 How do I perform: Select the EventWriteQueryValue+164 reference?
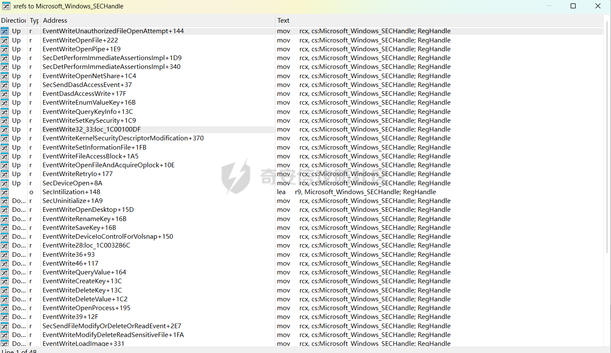click(x=84, y=272)
